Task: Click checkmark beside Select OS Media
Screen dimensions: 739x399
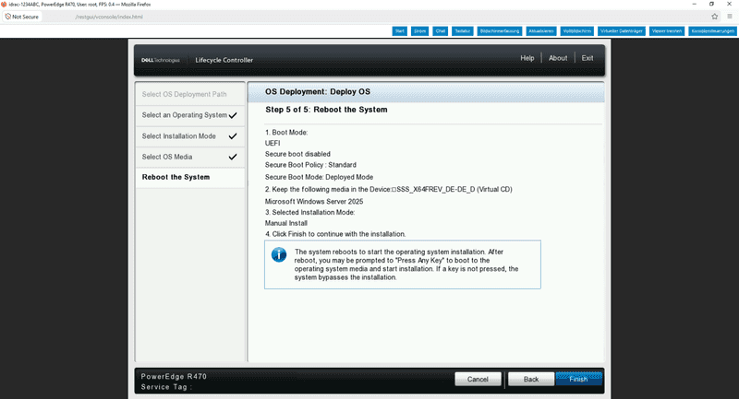Action: (233, 157)
